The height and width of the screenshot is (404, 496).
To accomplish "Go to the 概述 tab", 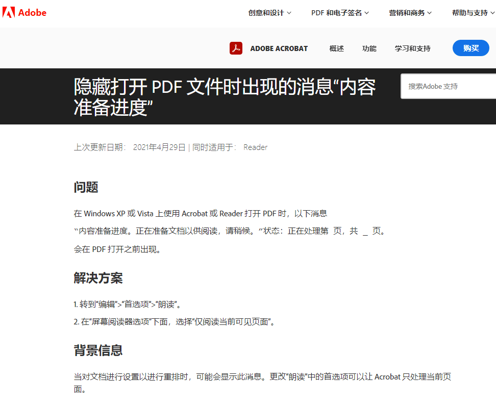I will tap(336, 48).
